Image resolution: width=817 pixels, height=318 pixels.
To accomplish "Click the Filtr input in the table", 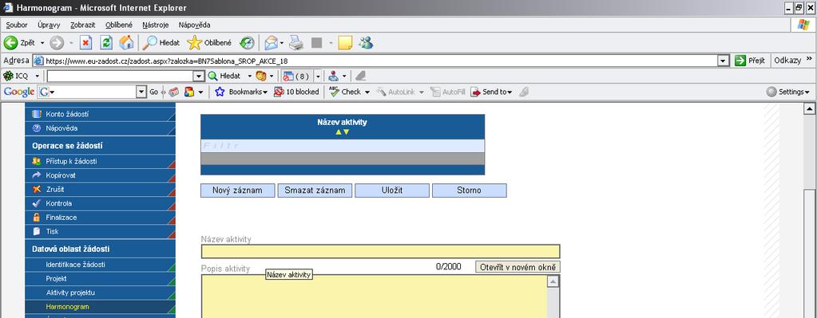I will point(343,146).
